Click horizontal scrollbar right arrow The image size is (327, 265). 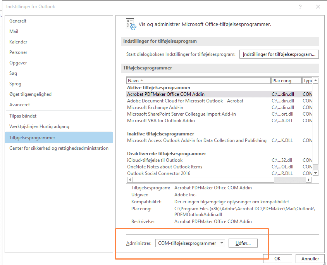[308, 180]
